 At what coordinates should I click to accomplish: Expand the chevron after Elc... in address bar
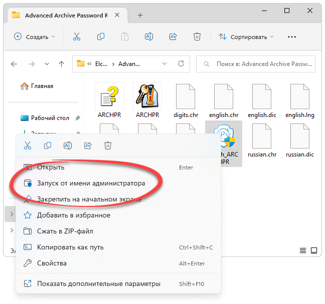(x=113, y=64)
